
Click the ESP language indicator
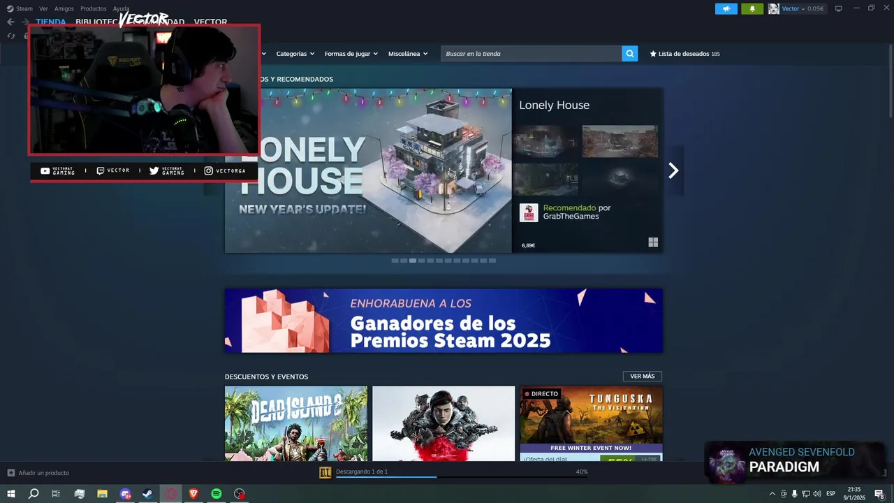(830, 494)
